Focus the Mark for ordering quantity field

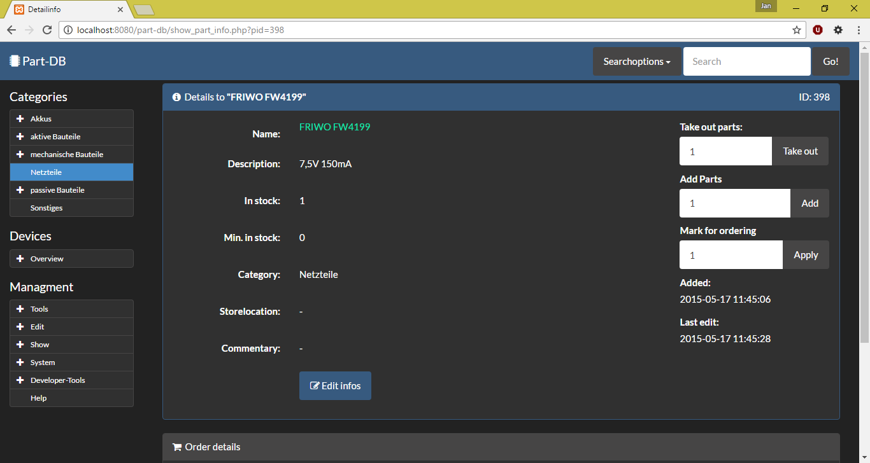click(x=731, y=255)
